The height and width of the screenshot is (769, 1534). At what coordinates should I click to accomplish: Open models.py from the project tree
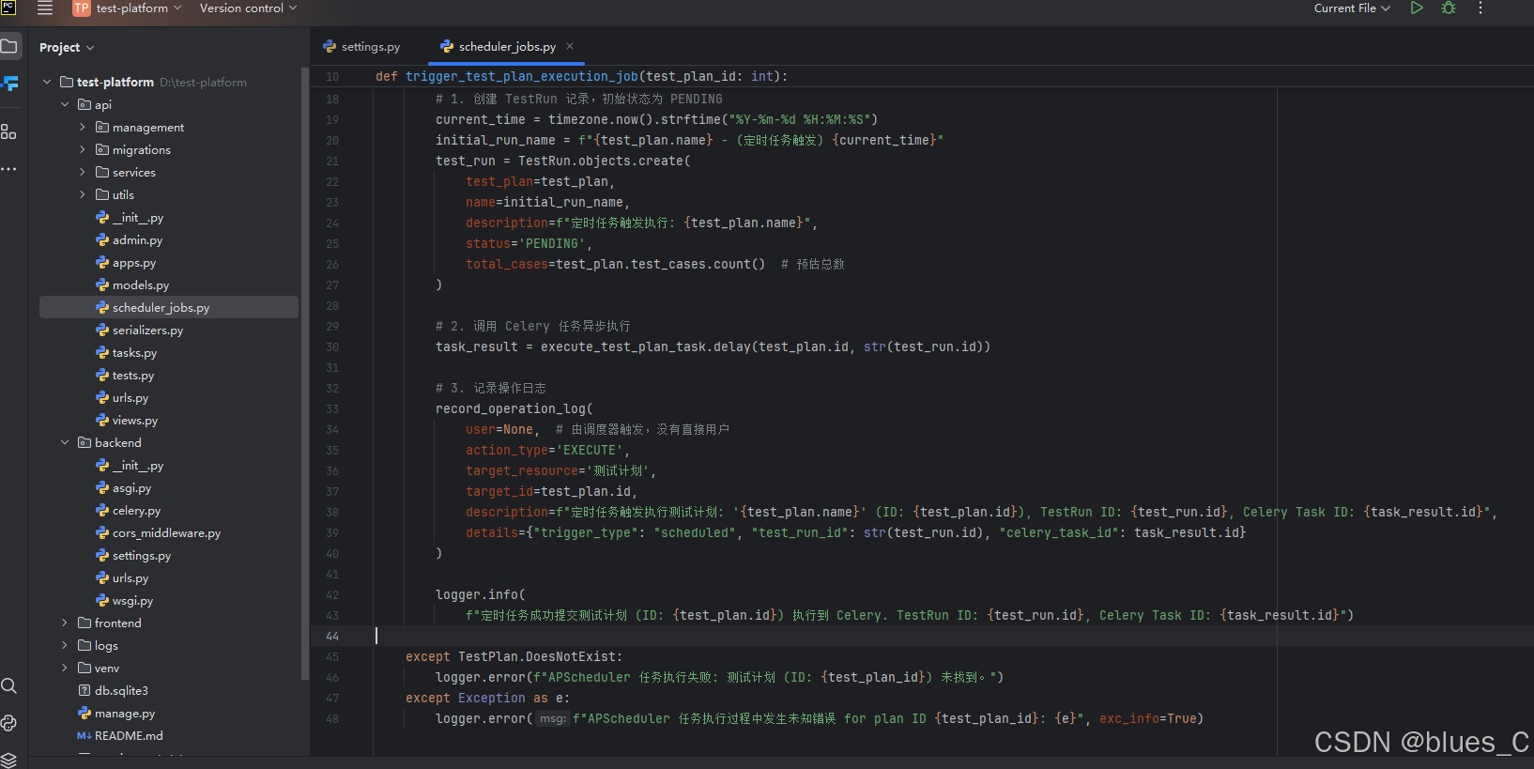pyautogui.click(x=132, y=285)
